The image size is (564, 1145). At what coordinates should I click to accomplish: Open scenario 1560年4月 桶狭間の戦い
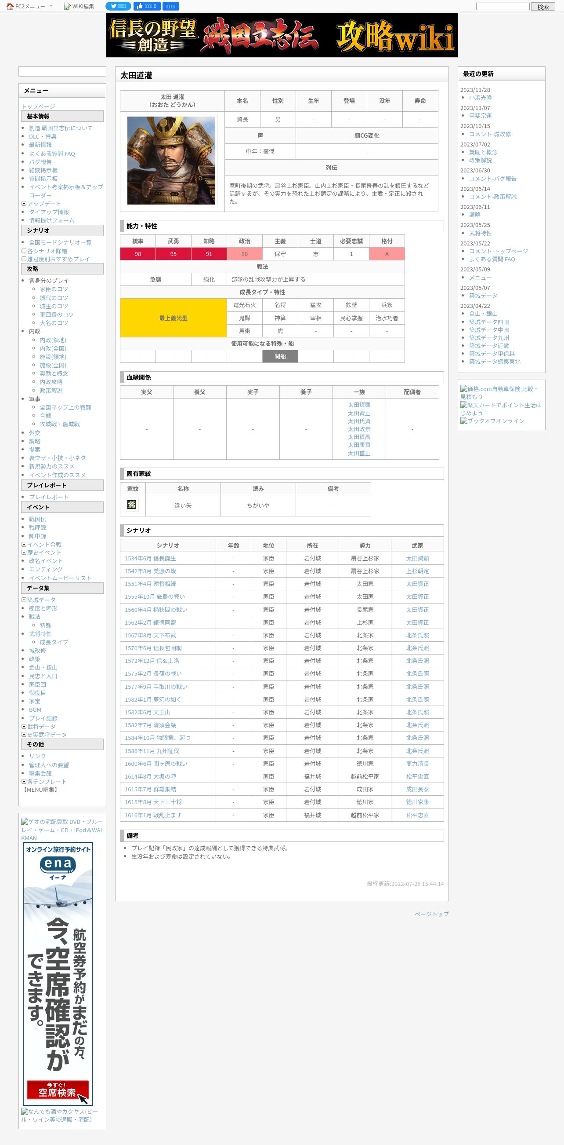pyautogui.click(x=156, y=610)
